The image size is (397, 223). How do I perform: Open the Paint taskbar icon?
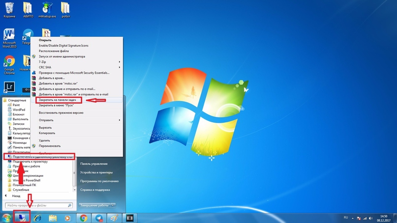[114, 218]
